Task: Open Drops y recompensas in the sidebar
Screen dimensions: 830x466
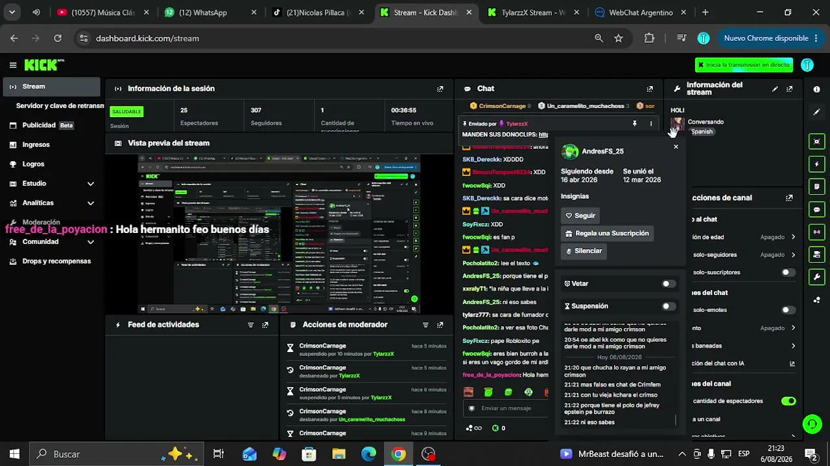Action: point(52,261)
